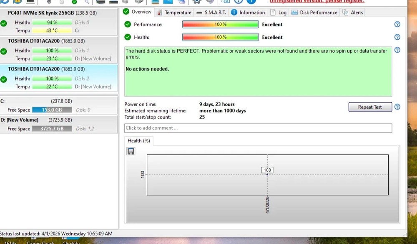Click 'Unregistered version, please register' link
The width and height of the screenshot is (417, 244).
tap(317, 1)
